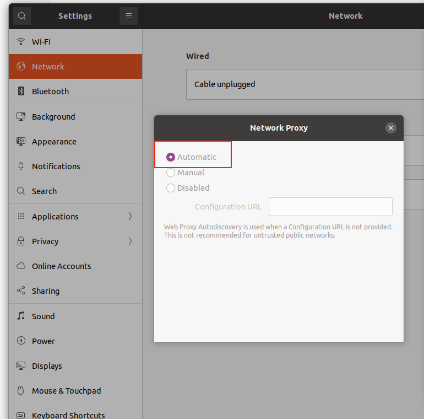Click the Mouse & Touchpad mouse icon

[21, 390]
